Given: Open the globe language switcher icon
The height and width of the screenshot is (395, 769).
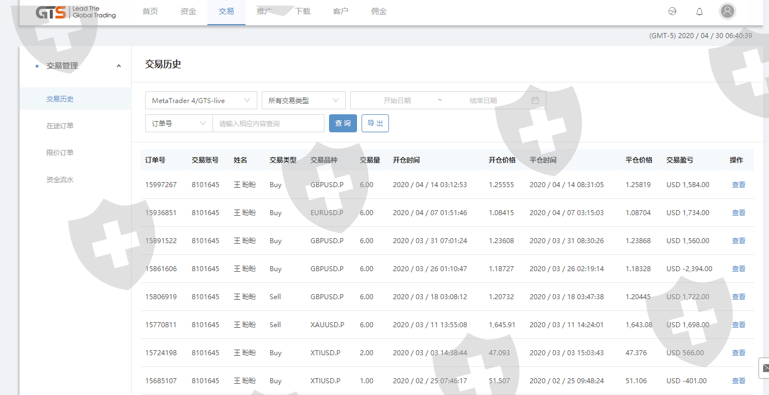Looking at the screenshot, I should click(x=673, y=11).
